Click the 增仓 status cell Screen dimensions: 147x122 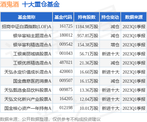115,45
